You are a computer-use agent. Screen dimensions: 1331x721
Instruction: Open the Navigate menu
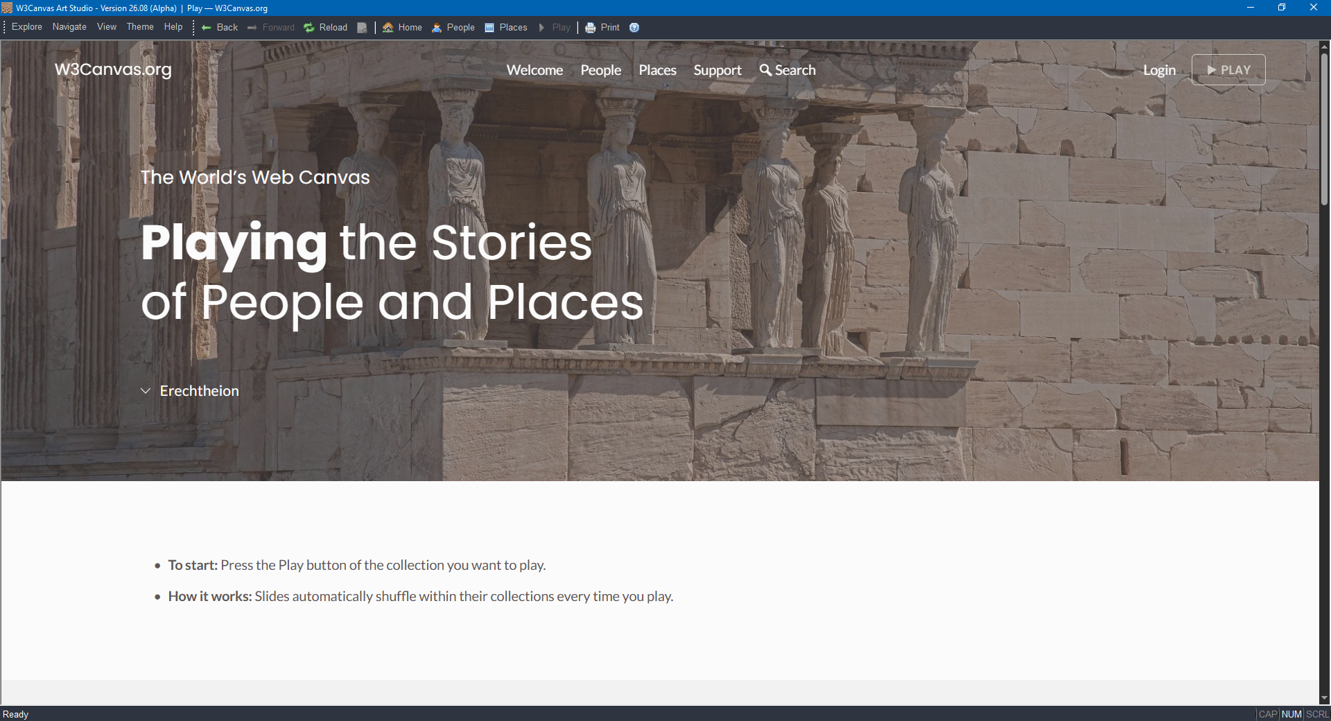[69, 27]
